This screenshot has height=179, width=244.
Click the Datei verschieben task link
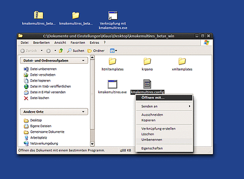[x=43, y=75]
